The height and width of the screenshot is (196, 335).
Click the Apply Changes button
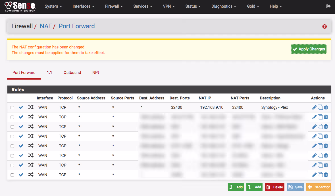(x=309, y=49)
